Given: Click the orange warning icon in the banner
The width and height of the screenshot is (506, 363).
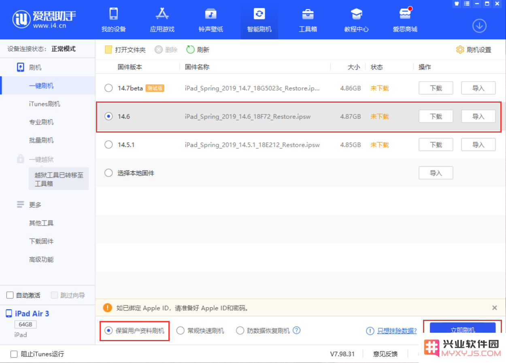Looking at the screenshot, I should (x=107, y=308).
